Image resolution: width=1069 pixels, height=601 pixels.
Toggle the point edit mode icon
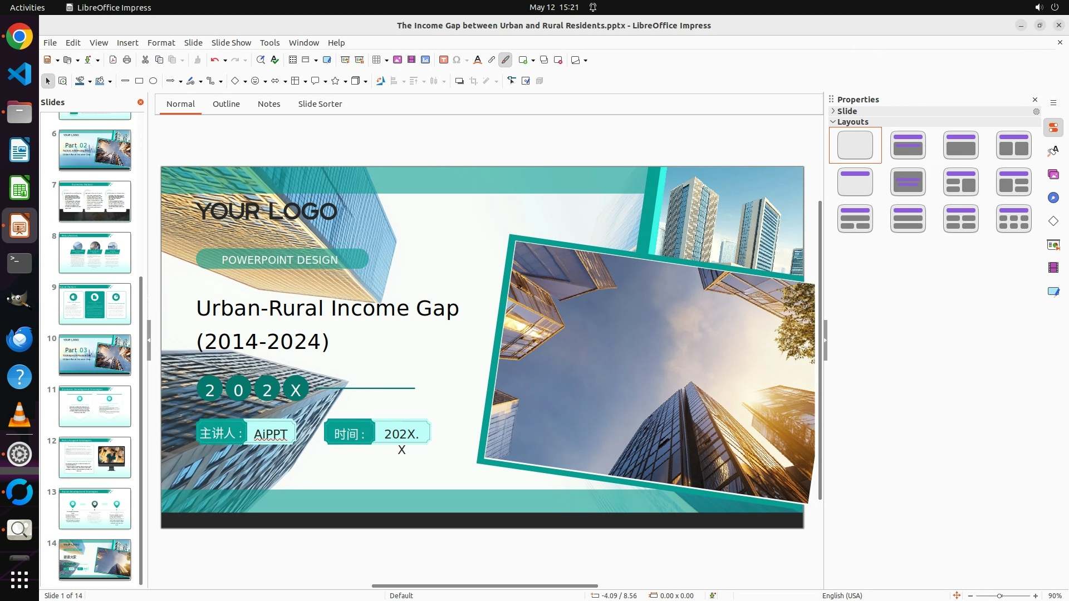511,81
